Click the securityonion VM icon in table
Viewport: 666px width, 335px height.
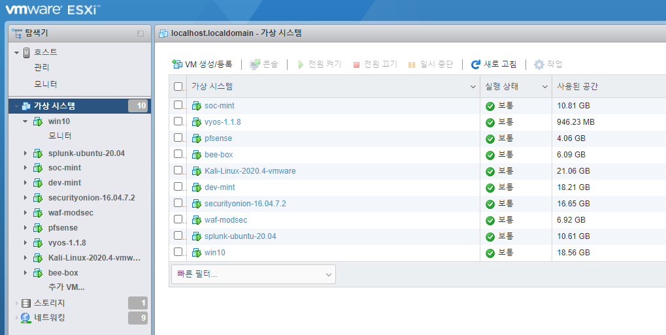(x=196, y=204)
